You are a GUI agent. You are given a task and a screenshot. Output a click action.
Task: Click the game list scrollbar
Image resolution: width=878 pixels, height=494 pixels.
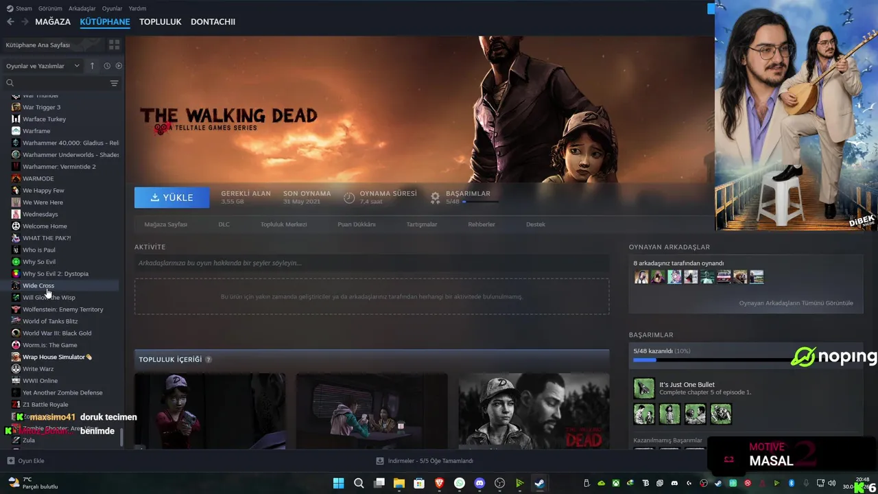(122, 437)
